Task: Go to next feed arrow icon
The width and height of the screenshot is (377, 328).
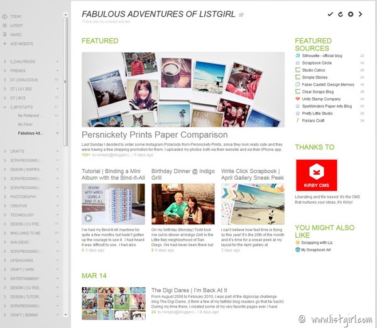Action: 360,14
